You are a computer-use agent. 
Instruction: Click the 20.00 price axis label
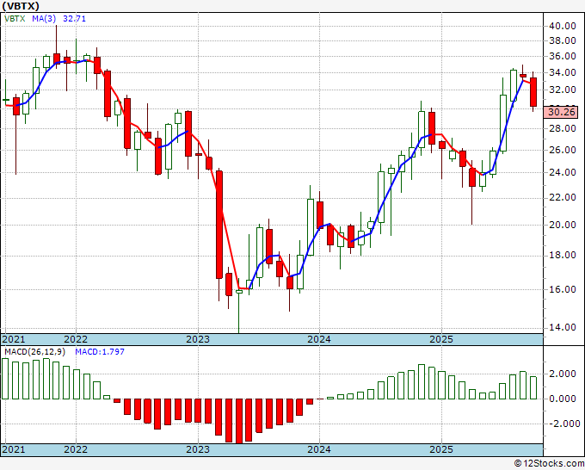click(563, 225)
